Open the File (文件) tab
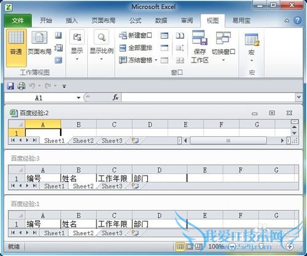 coord(18,20)
